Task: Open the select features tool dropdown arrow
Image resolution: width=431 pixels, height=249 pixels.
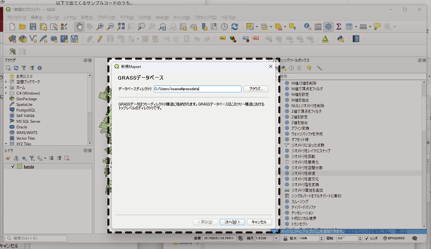Action: pos(257,27)
